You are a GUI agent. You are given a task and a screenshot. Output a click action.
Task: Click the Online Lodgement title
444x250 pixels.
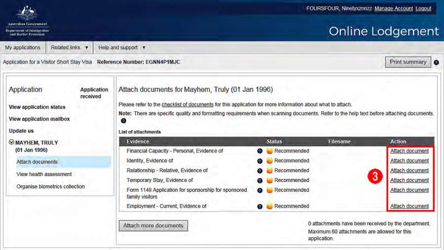[384, 31]
